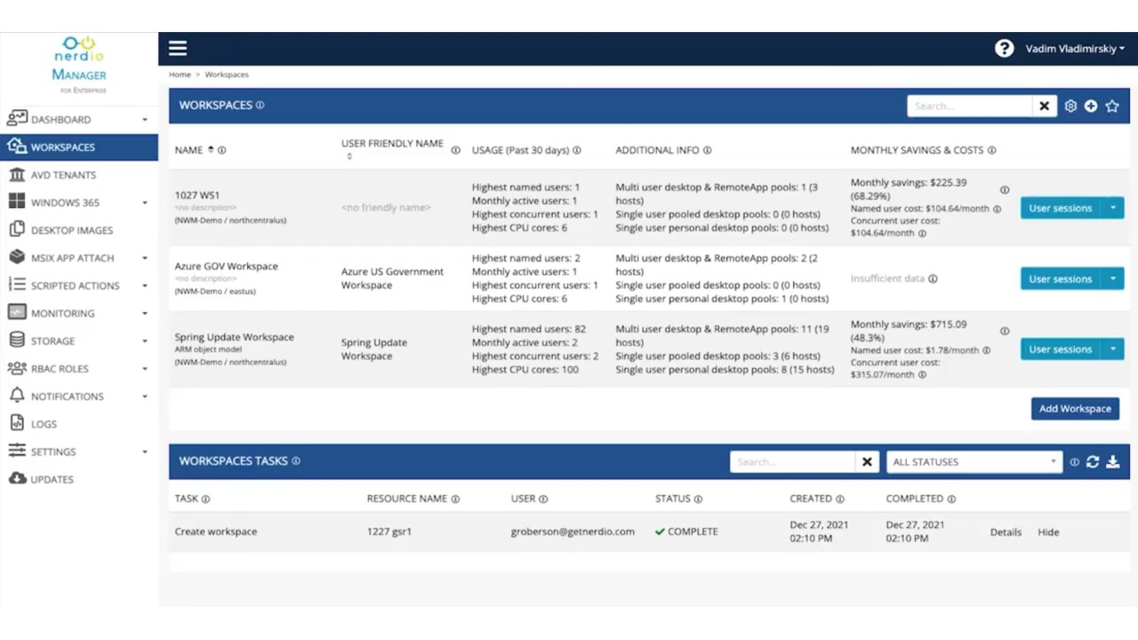Show info for Monthly Savings & Costs
Viewport: 1138px width, 640px height.
tap(991, 150)
